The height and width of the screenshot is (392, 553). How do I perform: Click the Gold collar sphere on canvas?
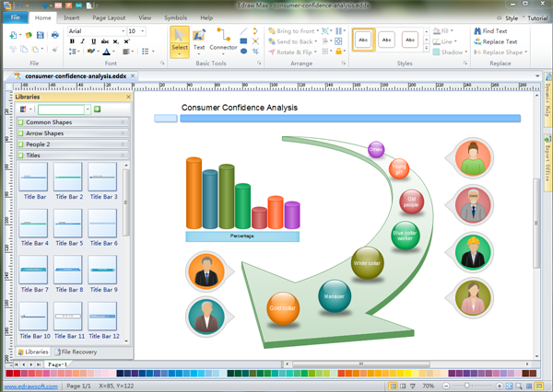(283, 308)
